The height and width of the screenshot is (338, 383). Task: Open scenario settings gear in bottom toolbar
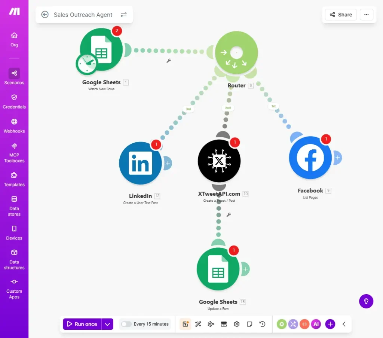coord(236,324)
